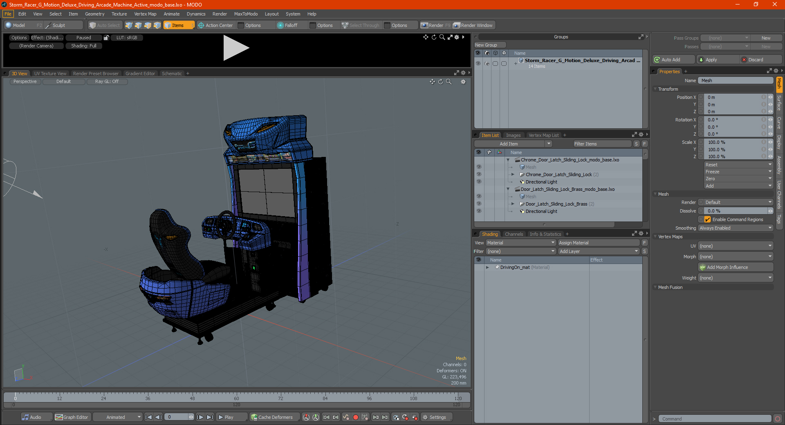
Task: Select Materials selection mode icon
Action: click(x=157, y=25)
